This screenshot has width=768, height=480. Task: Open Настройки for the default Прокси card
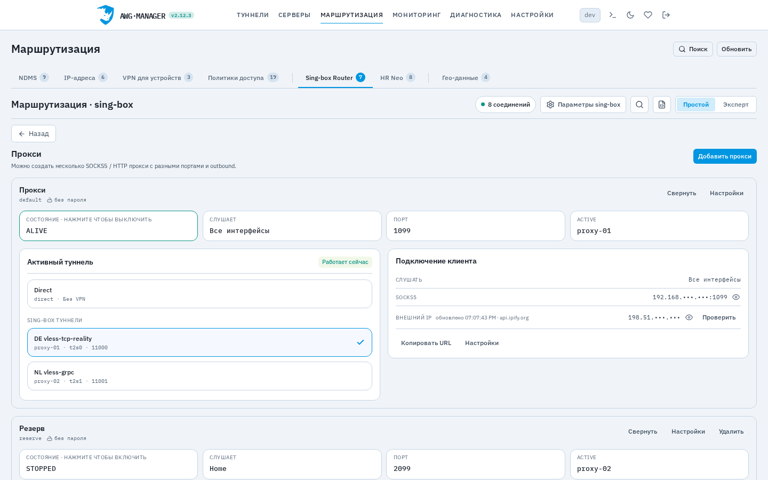point(726,193)
